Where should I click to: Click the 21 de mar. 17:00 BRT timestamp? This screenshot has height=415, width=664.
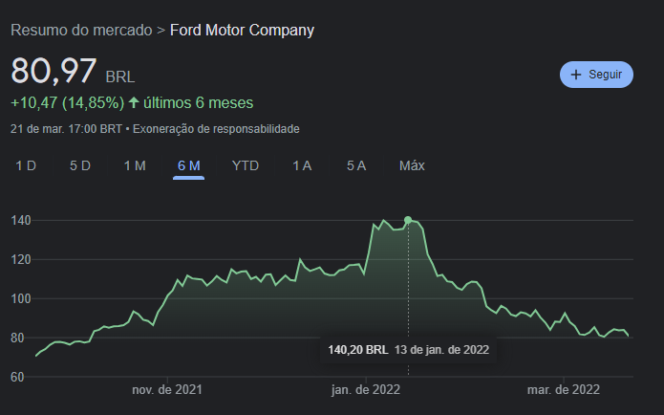(66, 129)
